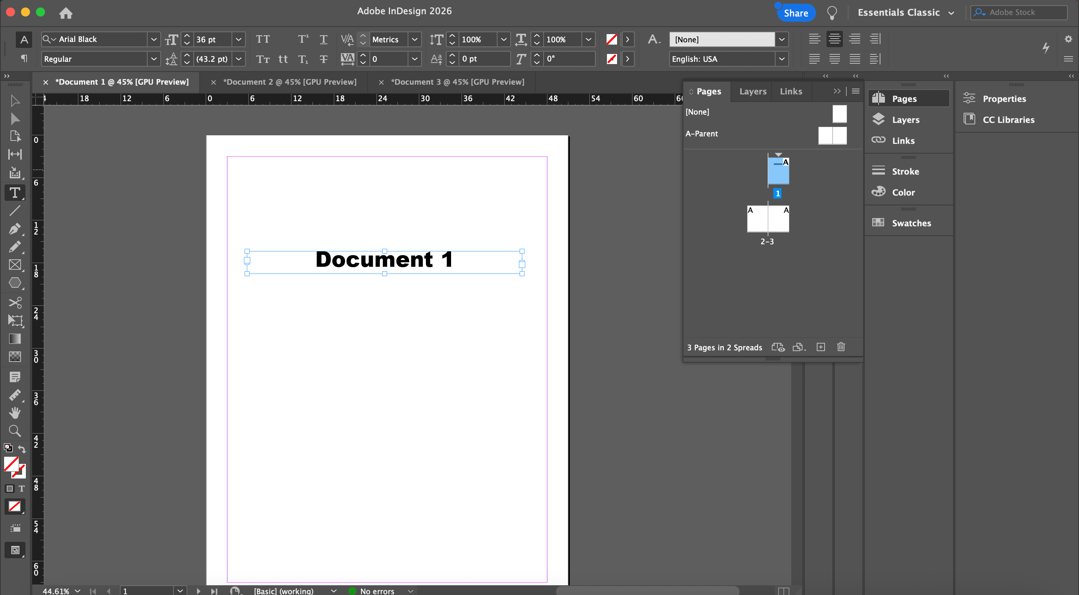Select the Gradient Swatch tool

pos(15,339)
